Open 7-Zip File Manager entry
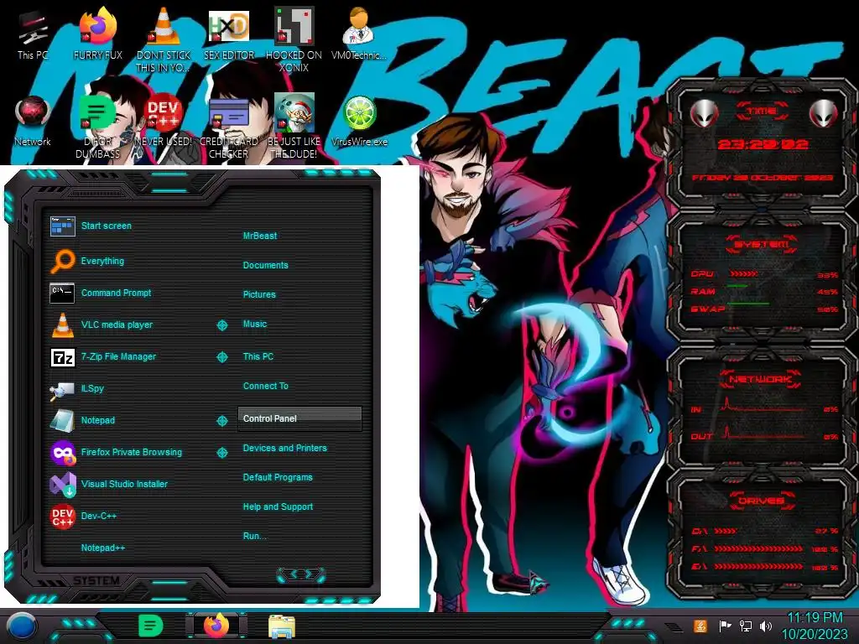 pos(103,356)
